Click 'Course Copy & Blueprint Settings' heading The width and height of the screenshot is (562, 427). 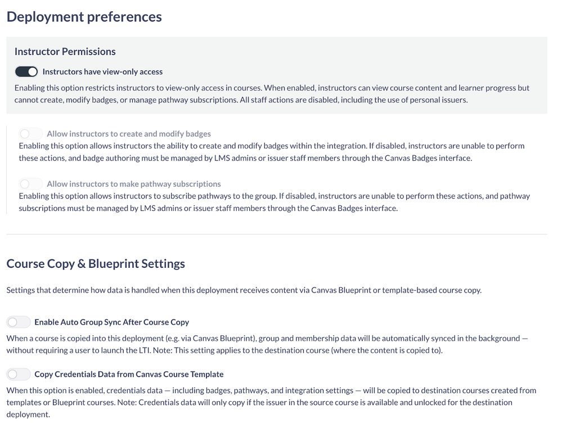coord(96,264)
